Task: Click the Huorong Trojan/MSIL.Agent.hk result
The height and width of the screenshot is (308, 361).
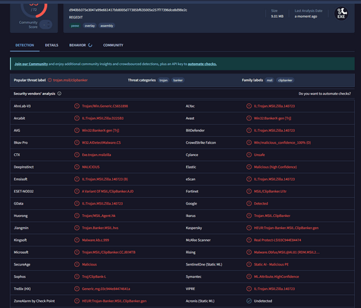Action: [x=99, y=216]
